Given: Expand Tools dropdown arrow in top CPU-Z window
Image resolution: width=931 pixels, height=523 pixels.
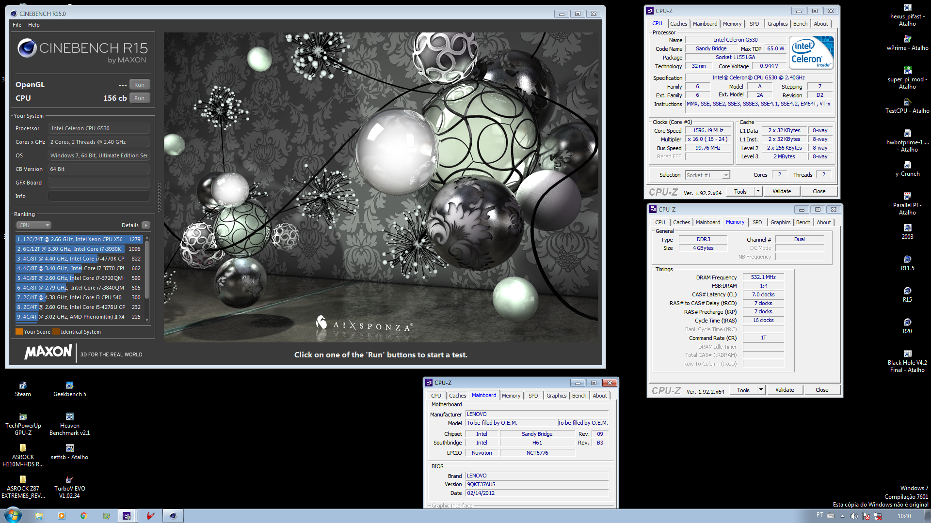Looking at the screenshot, I should pyautogui.click(x=758, y=192).
